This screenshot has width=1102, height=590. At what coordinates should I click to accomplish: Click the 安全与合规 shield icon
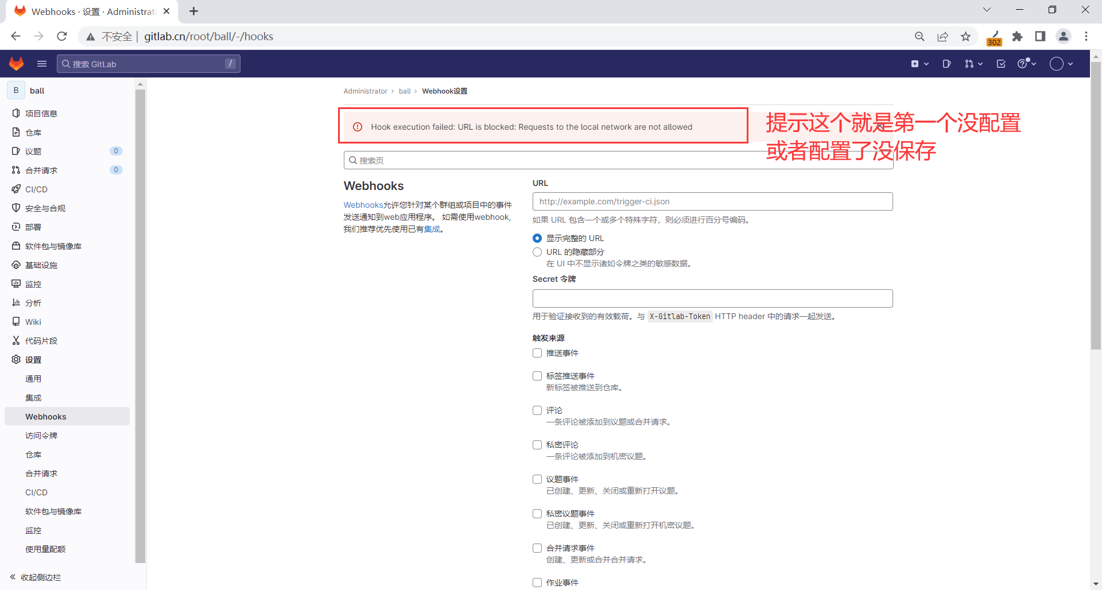pyautogui.click(x=16, y=208)
